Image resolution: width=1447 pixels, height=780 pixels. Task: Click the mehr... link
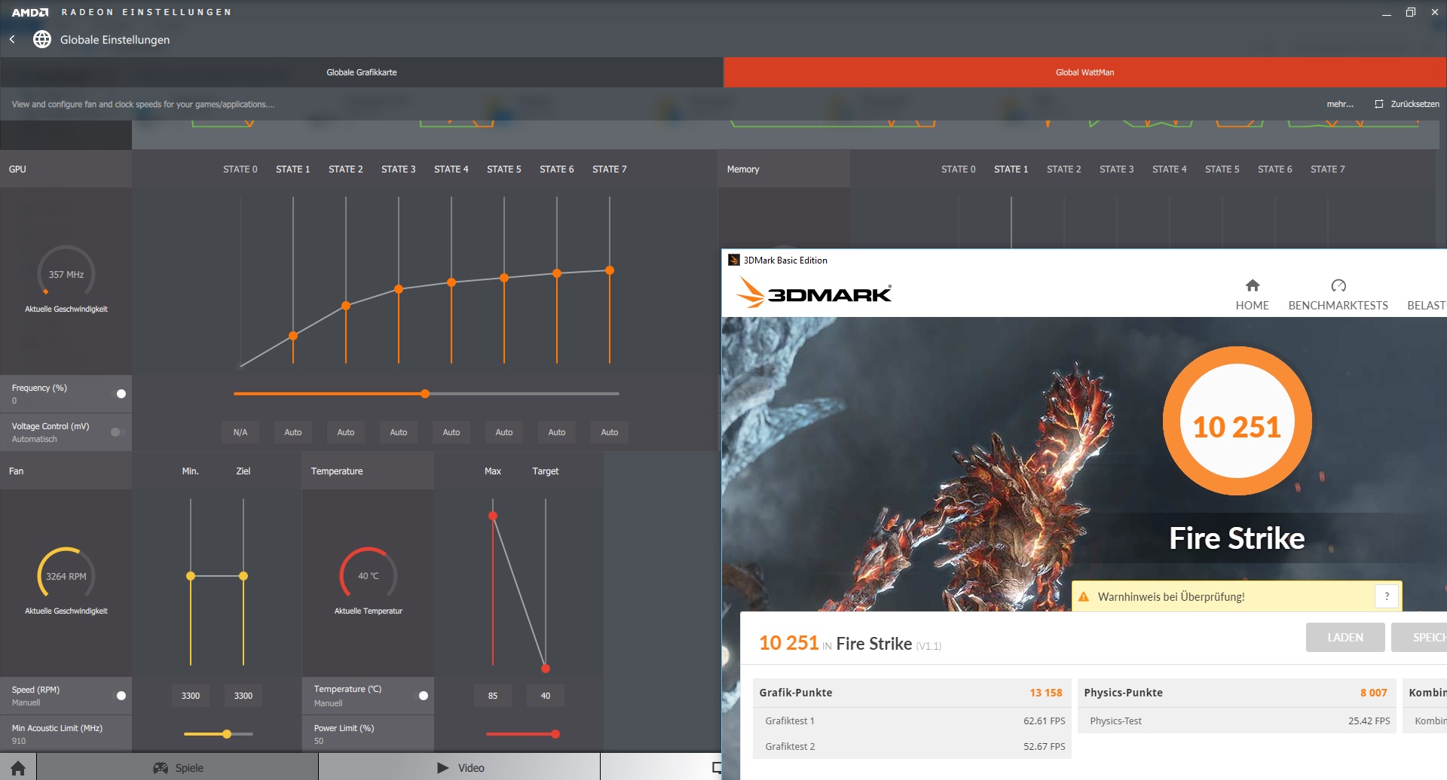tap(1340, 104)
